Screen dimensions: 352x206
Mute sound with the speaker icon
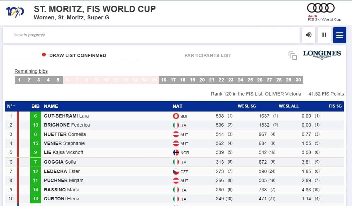[309, 35]
